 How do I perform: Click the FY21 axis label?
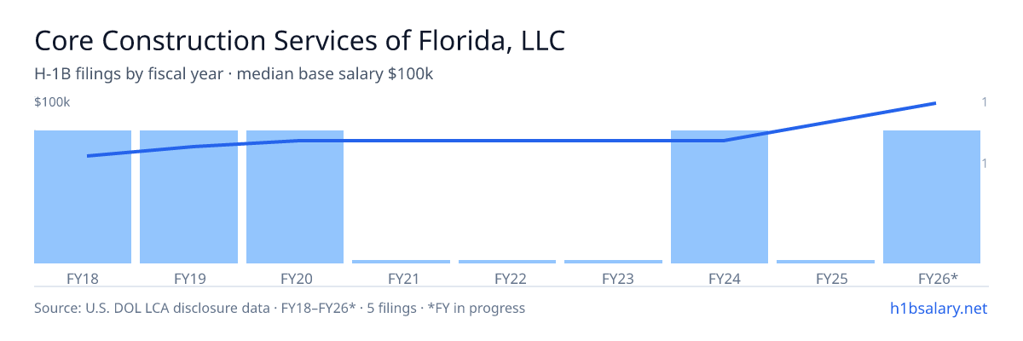point(401,278)
